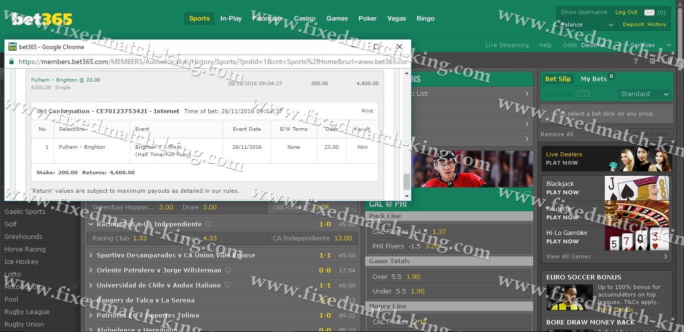
Task: Open View All Games arrow
Action: [665, 256]
